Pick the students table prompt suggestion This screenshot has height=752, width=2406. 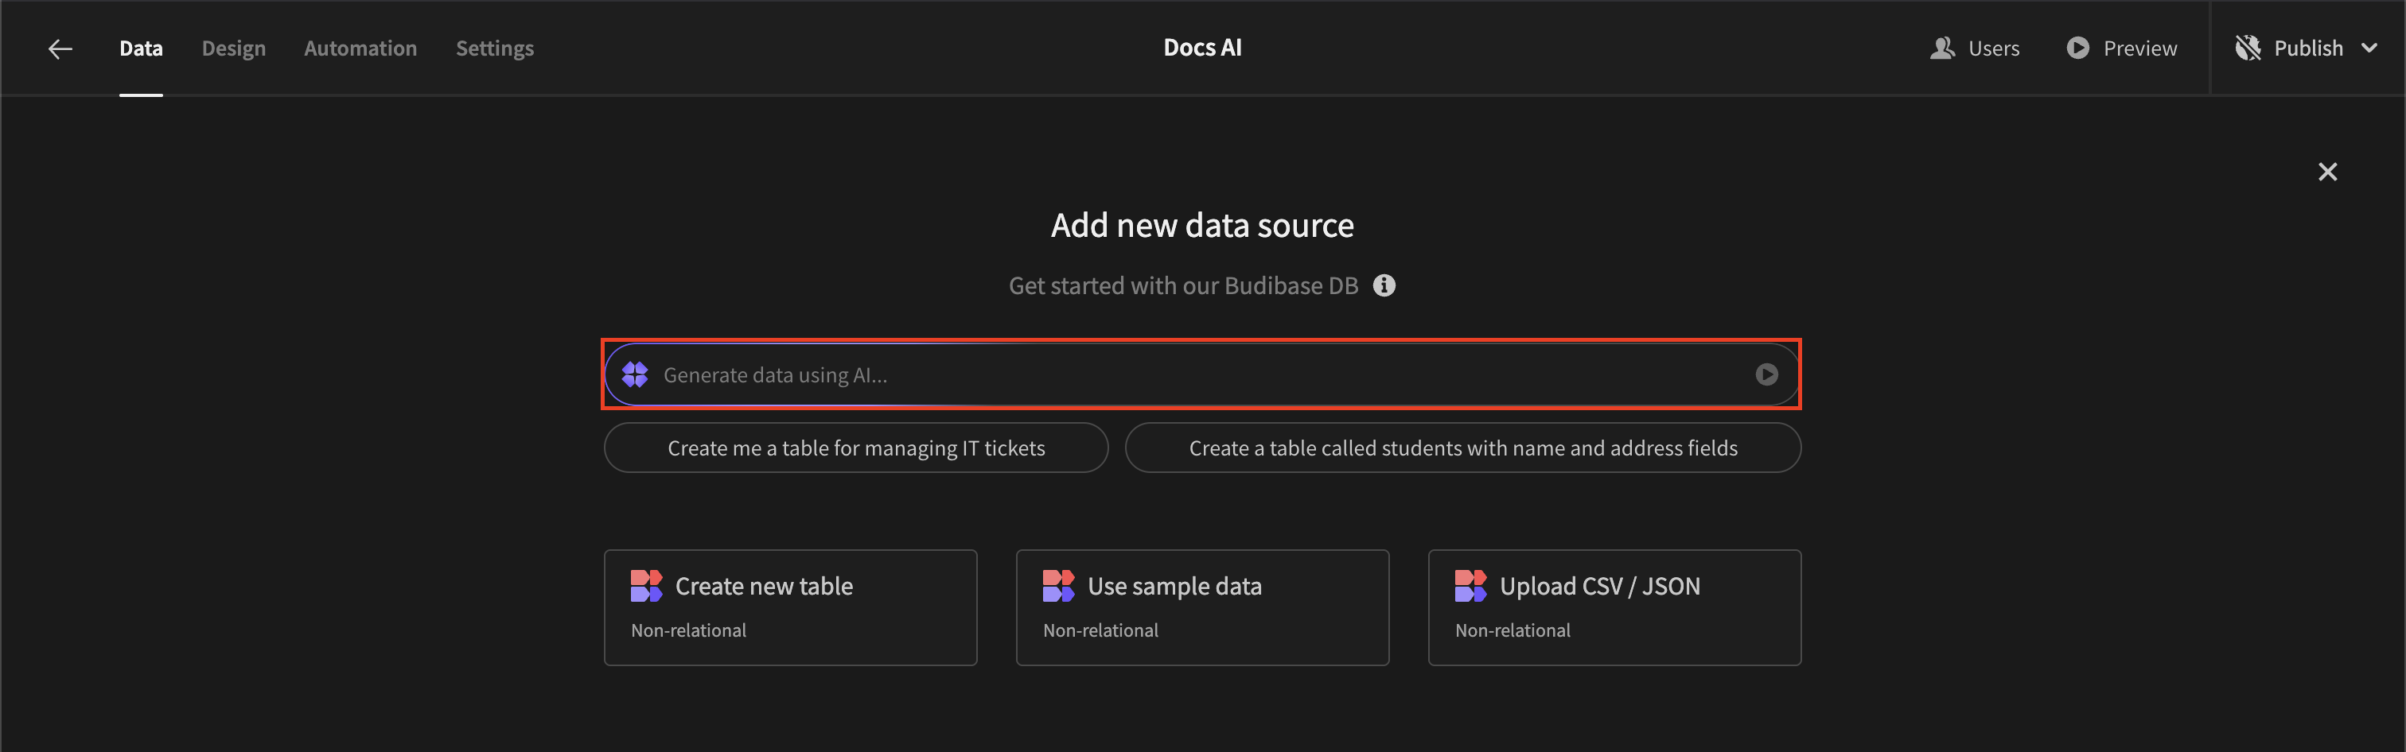coord(1462,448)
